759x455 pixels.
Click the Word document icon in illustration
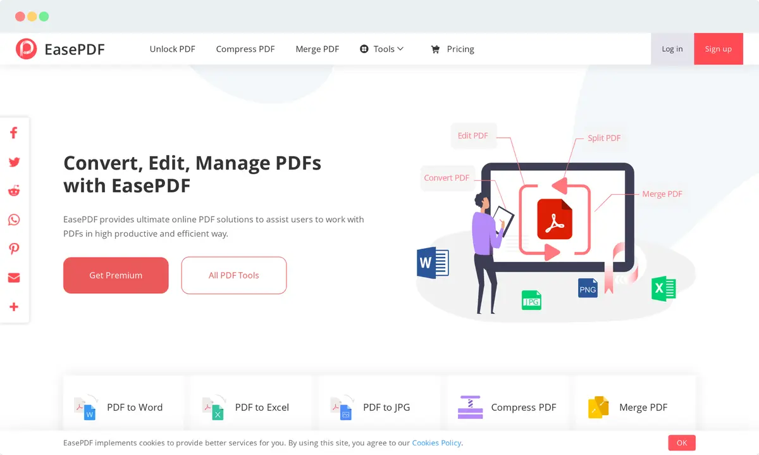coord(433,263)
